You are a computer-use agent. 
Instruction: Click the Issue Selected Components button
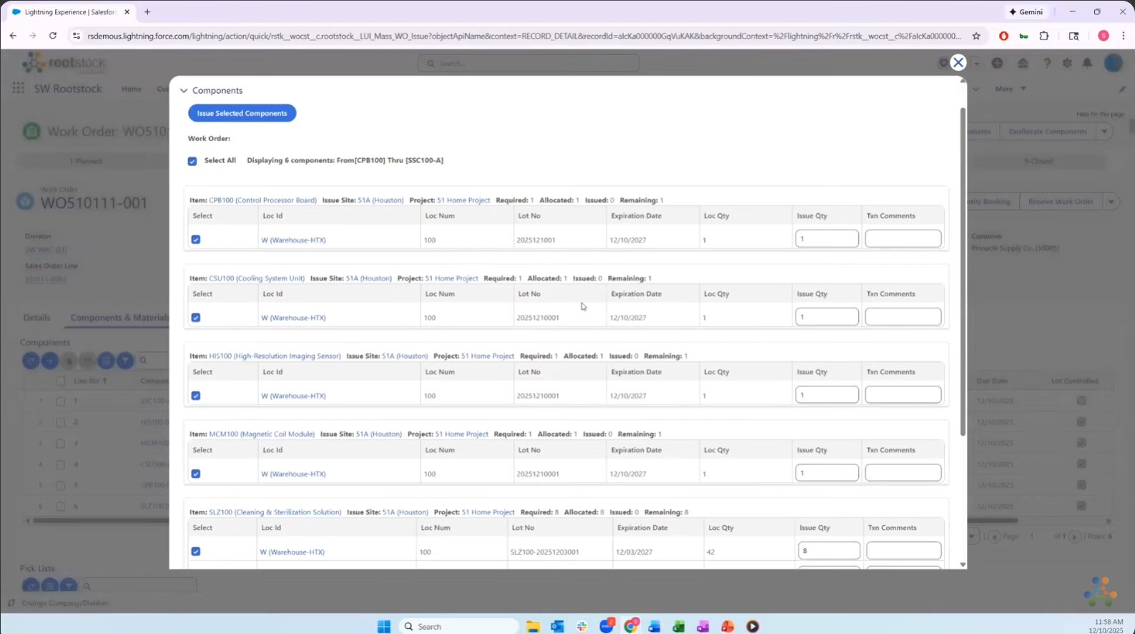coord(242,113)
